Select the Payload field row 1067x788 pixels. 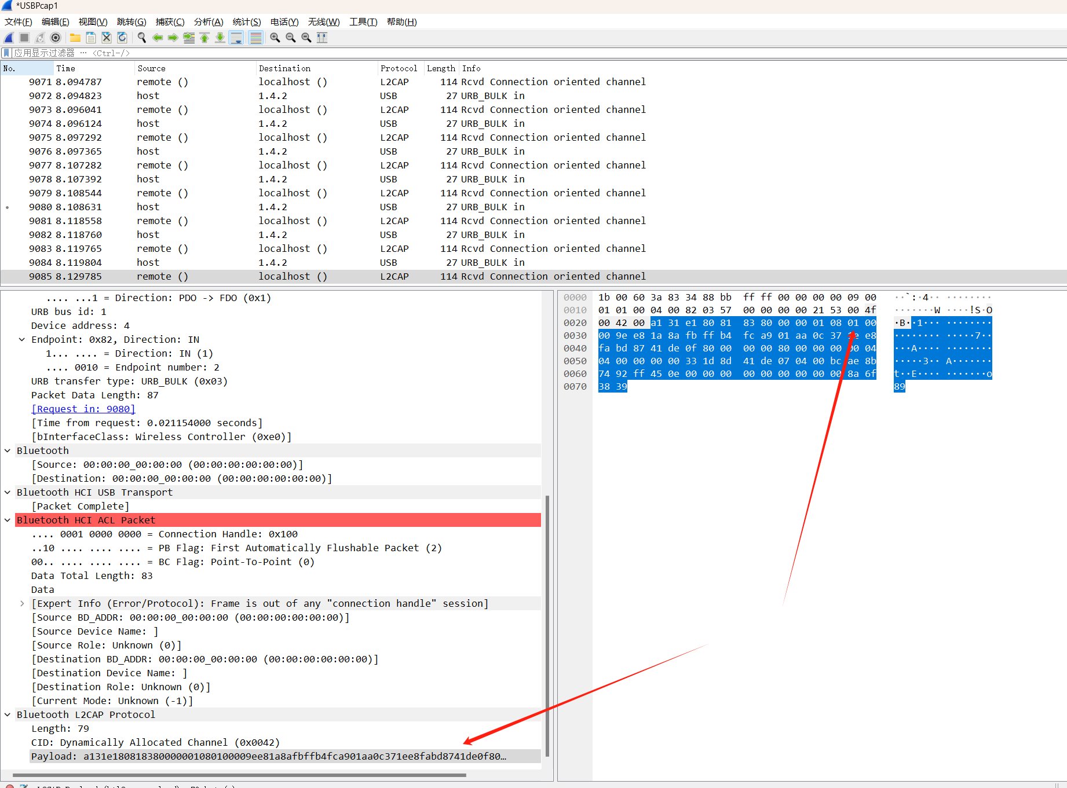pos(285,756)
